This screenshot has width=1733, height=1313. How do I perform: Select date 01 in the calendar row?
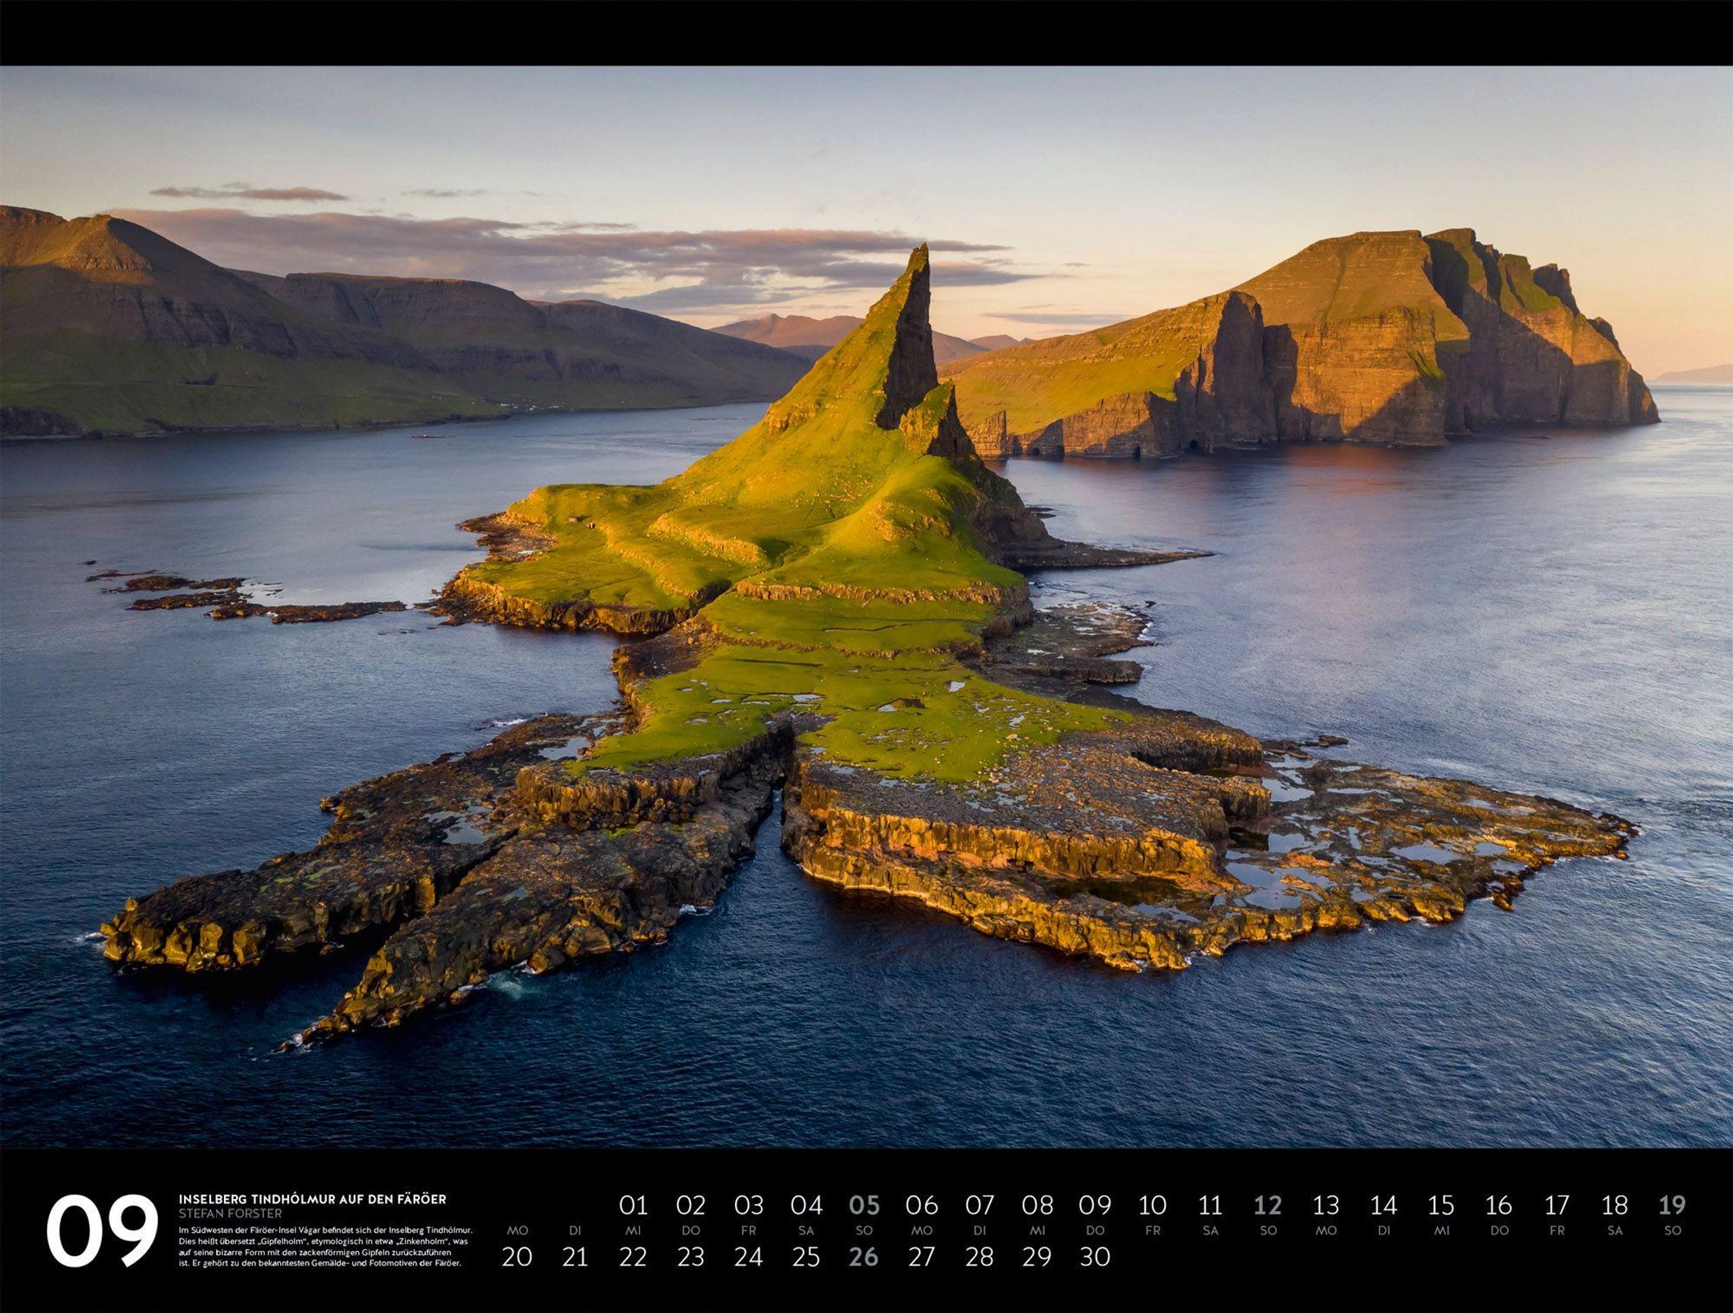[633, 1205]
